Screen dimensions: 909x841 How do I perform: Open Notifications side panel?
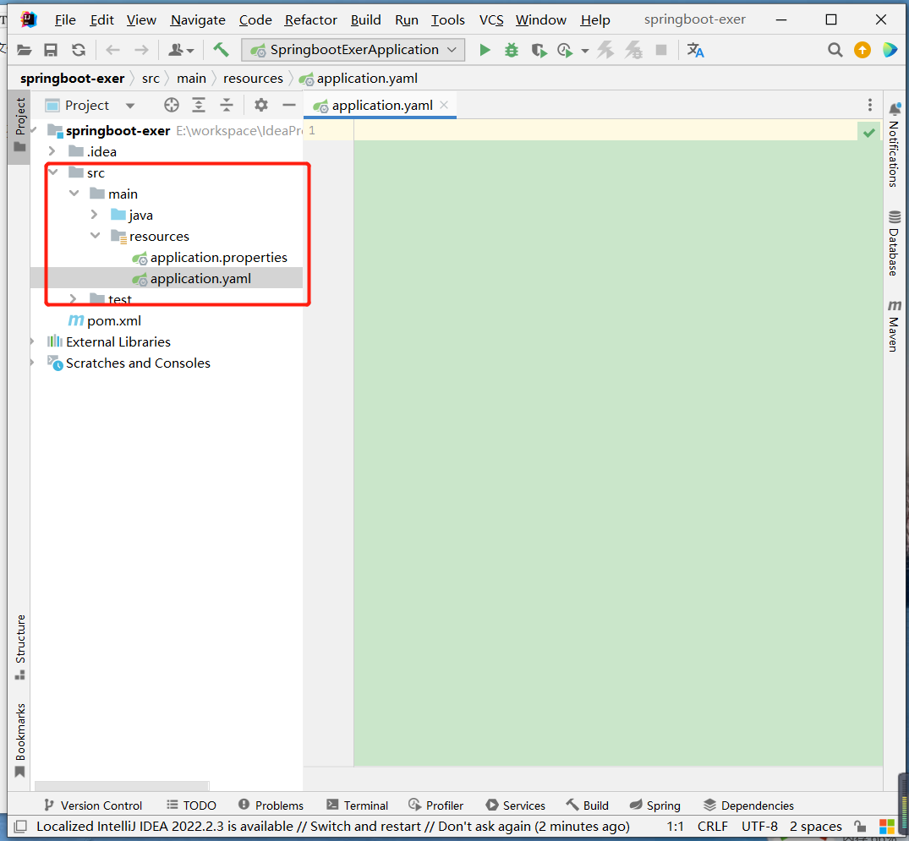coord(894,145)
